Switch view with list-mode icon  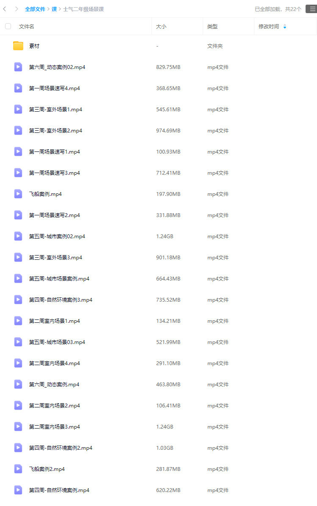[x=312, y=9]
